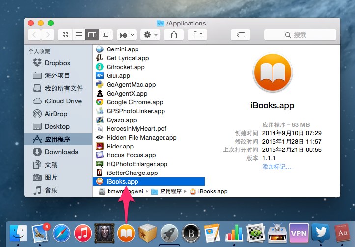
Task: Switch to Cover Flow view in the toolbar
Action: pos(106,35)
